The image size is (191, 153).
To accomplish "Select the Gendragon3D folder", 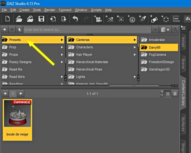I will (x=159, y=70).
